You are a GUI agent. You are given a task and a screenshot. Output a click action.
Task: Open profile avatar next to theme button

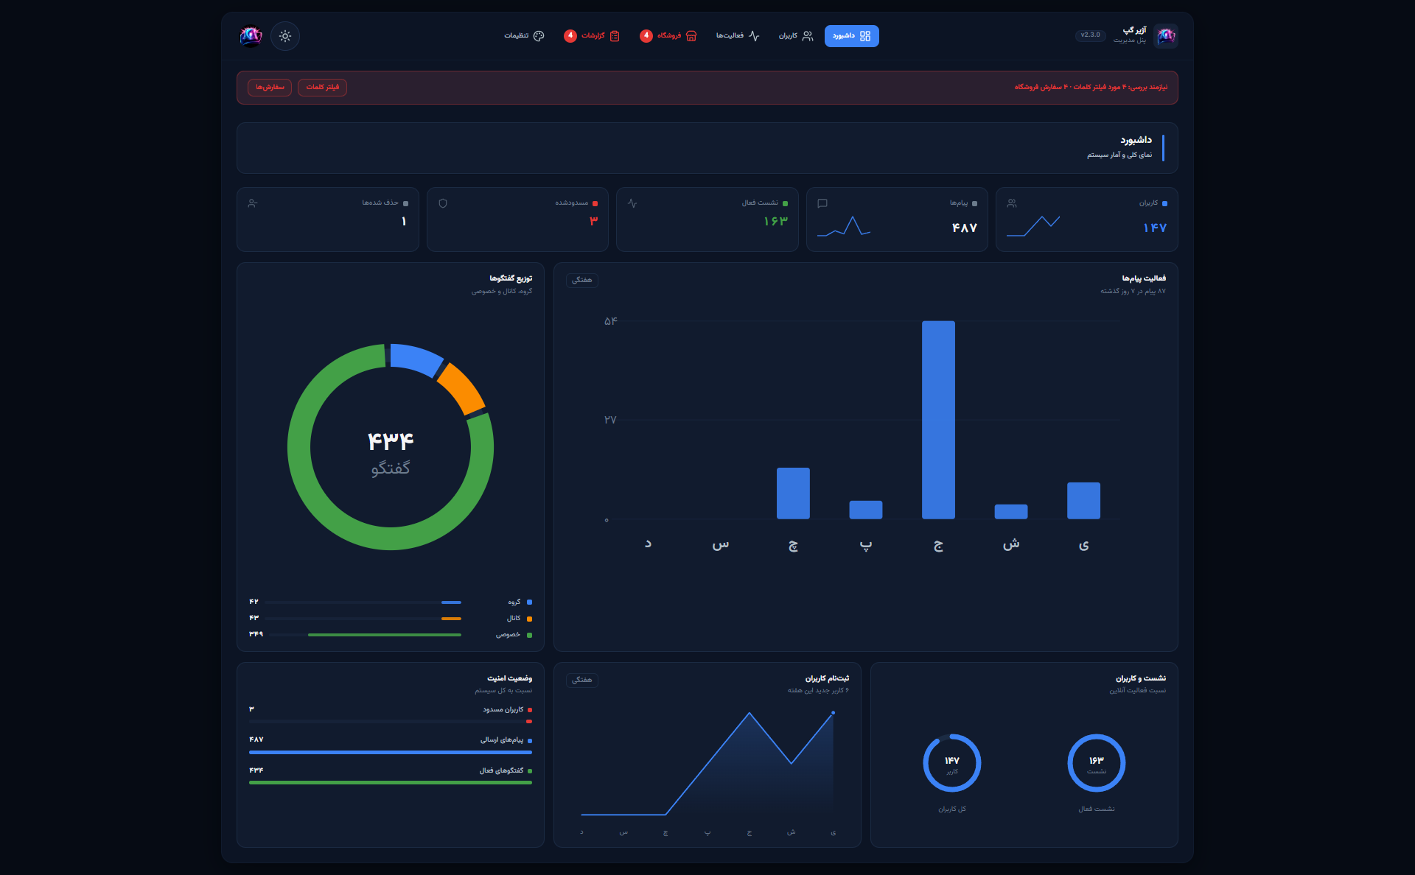click(x=251, y=36)
